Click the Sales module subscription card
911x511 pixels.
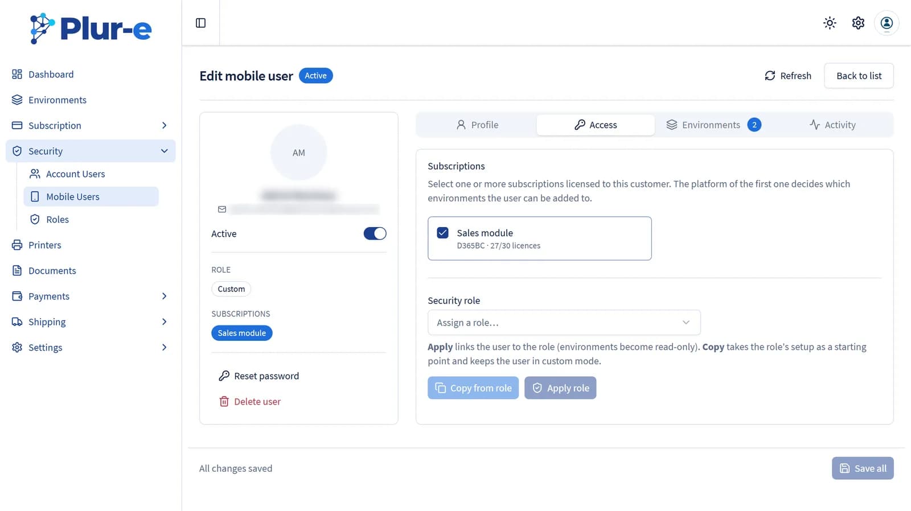(x=540, y=238)
